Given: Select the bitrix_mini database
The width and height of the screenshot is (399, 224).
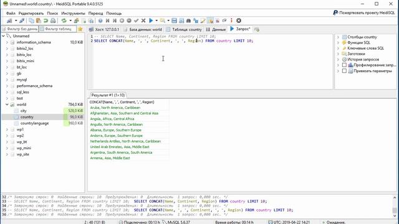Looking at the screenshot, I should (25, 61).
